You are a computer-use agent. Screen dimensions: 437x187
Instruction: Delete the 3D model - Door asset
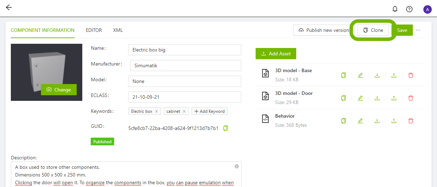click(x=411, y=98)
